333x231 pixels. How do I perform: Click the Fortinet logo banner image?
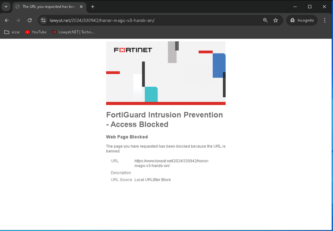pyautogui.click(x=166, y=73)
